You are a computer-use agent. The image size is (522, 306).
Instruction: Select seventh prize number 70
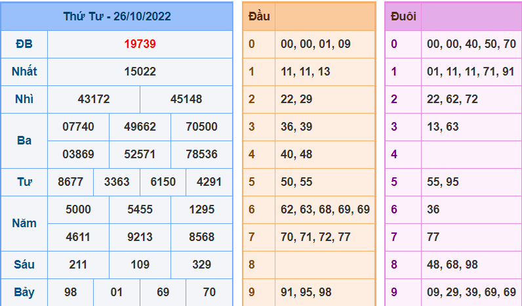point(209,292)
